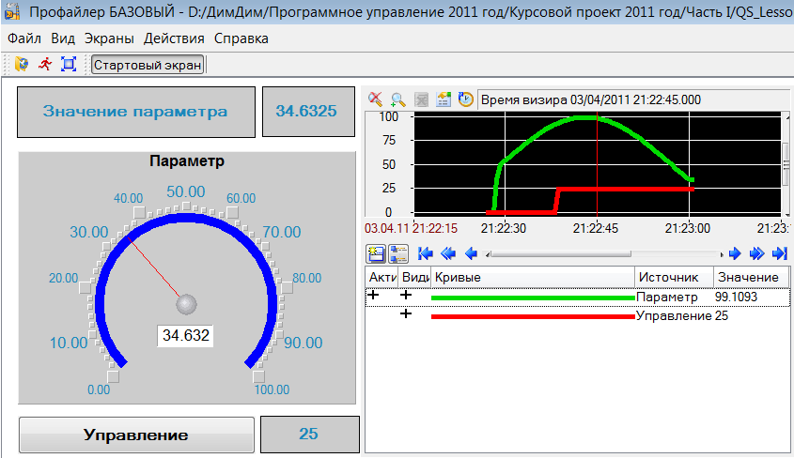The width and height of the screenshot is (794, 458).
Task: Click the Параметр gauge title
Action: click(187, 160)
